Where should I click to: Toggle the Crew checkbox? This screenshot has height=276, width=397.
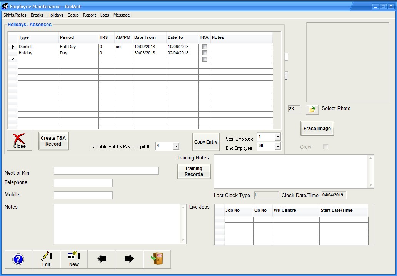tap(325, 147)
